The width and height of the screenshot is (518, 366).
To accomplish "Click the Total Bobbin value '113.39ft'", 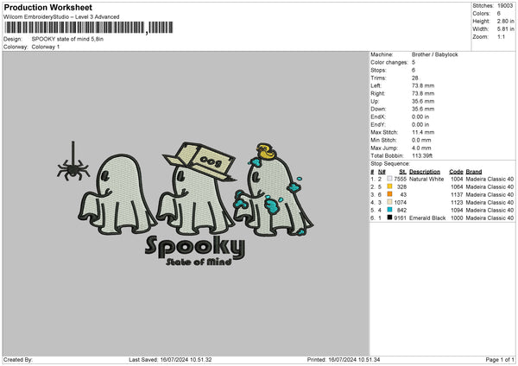I will (422, 155).
